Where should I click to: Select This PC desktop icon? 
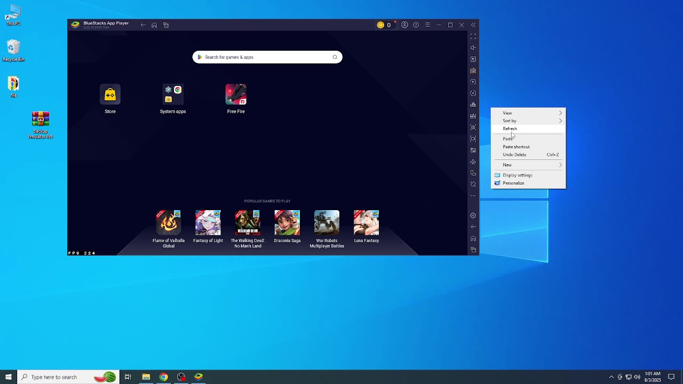[13, 15]
